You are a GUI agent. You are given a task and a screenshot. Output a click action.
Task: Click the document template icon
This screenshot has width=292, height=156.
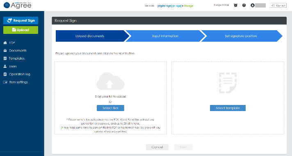228,83
